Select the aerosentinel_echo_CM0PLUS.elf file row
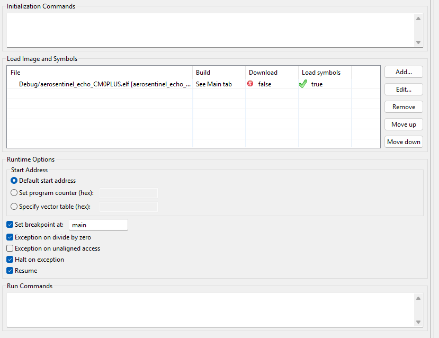439x338 pixels. (193, 84)
